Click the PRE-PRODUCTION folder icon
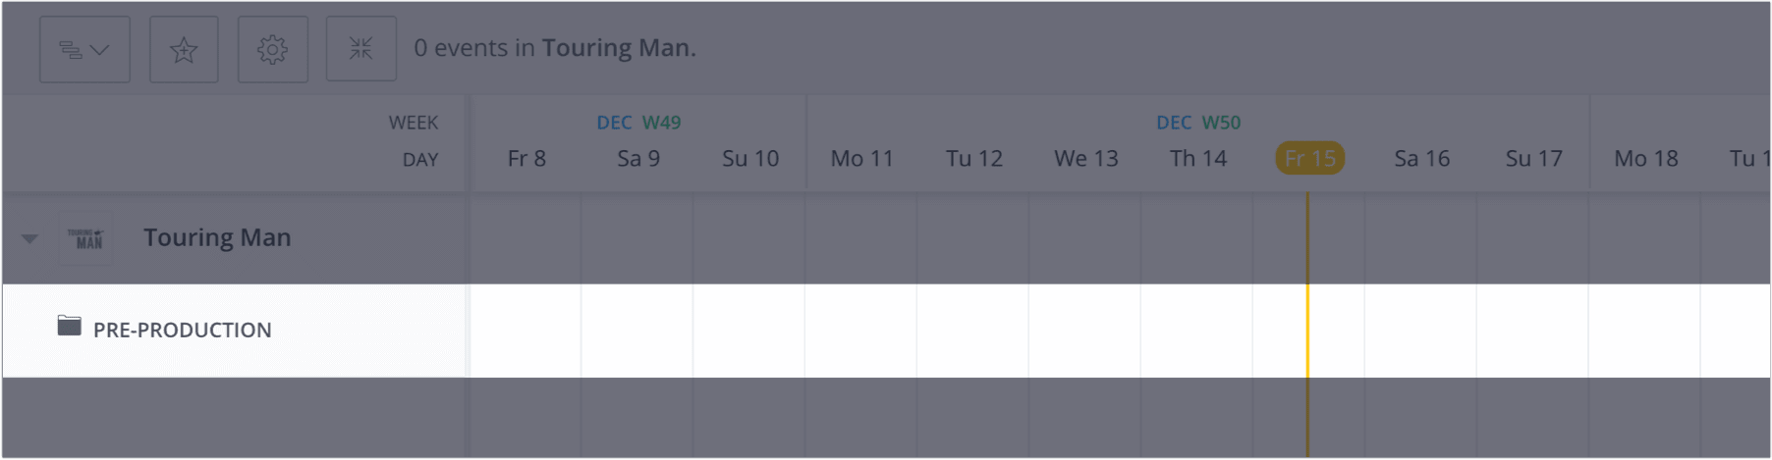This screenshot has height=460, width=1772. click(69, 326)
